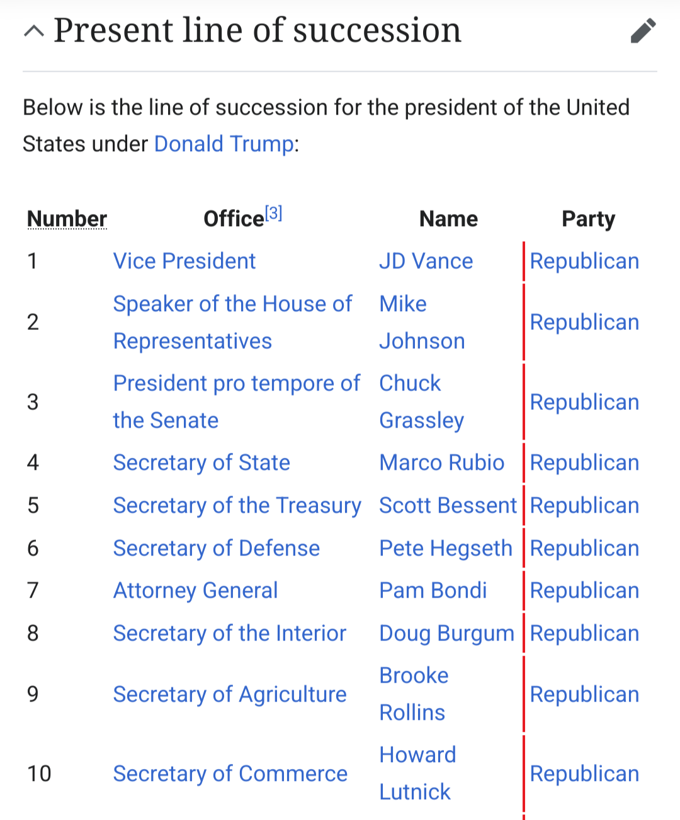This screenshot has width=680, height=820.
Task: Click the Howard Lutnick link
Action: [418, 773]
